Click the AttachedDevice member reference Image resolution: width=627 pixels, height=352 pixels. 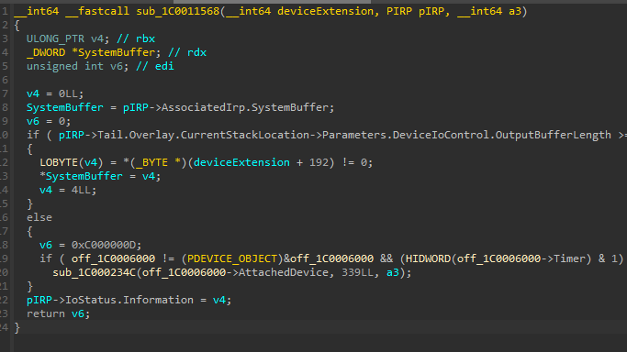284,272
